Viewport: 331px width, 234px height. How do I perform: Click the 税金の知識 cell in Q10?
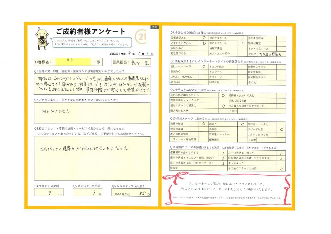[x=184, y=129]
